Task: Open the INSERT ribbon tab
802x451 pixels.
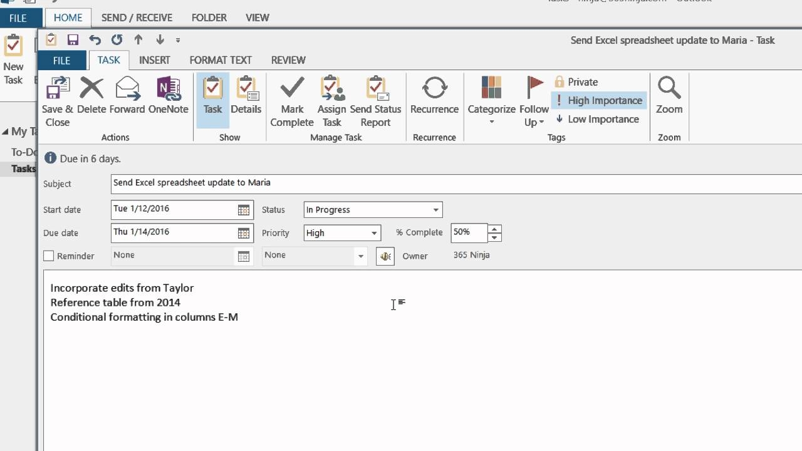Action: 154,60
